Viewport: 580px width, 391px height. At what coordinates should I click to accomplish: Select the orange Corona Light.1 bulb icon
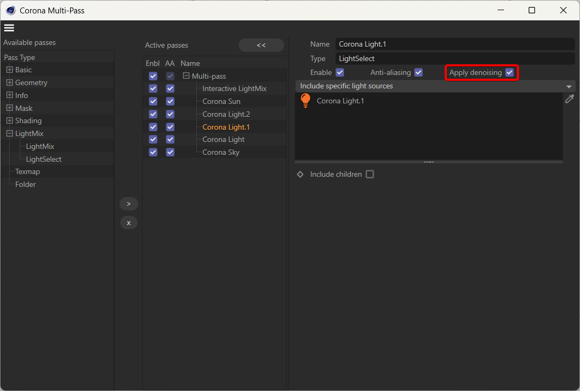(x=306, y=101)
